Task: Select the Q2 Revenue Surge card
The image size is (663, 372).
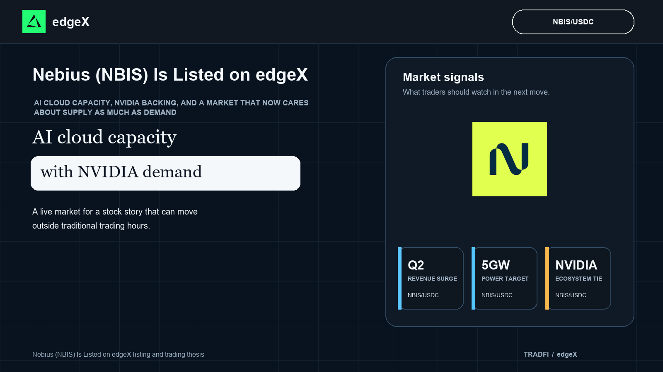Action: coord(431,278)
